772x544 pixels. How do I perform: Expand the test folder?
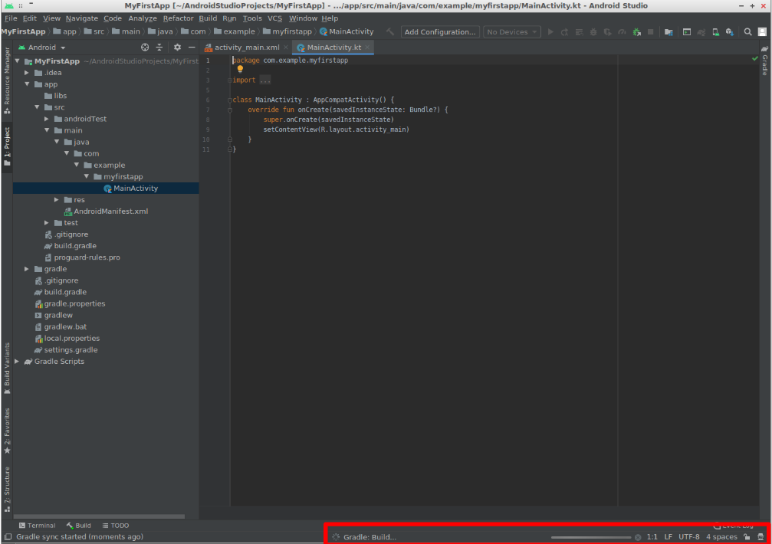click(x=46, y=223)
